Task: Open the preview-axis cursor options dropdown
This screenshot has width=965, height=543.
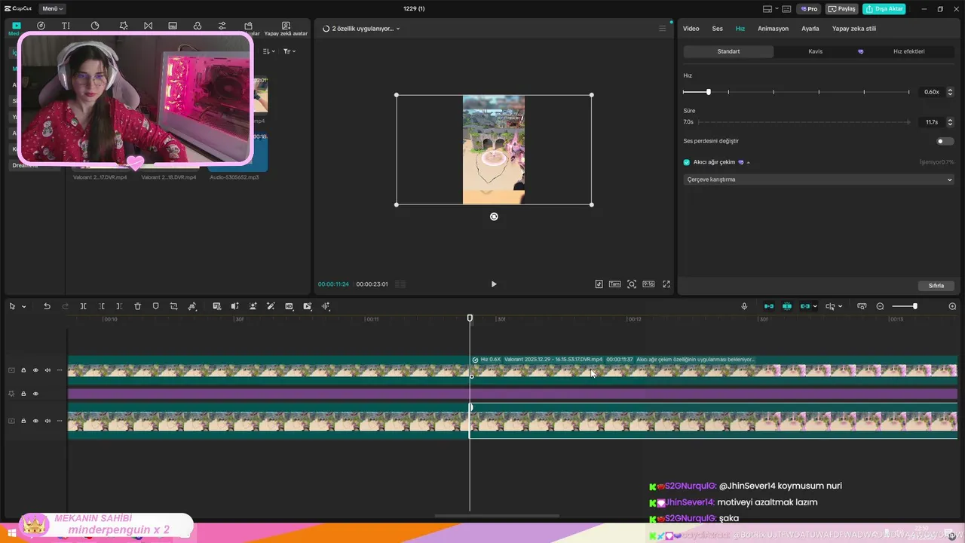Action: click(x=840, y=306)
